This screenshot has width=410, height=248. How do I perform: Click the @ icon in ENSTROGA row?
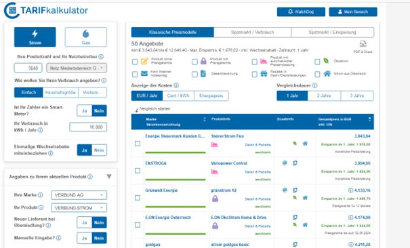click(285, 163)
